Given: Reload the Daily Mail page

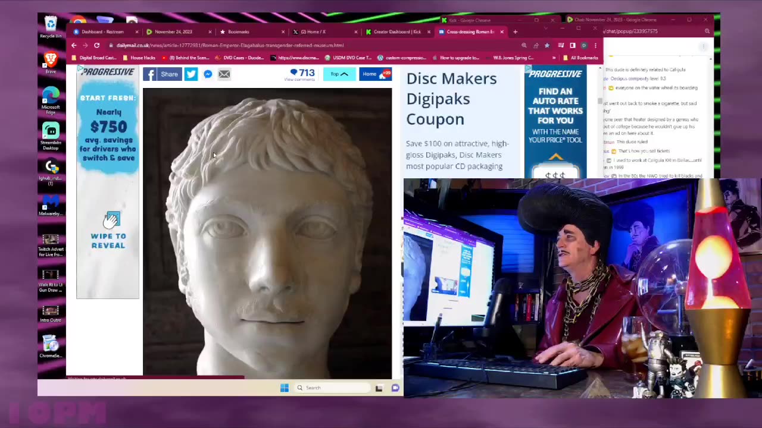Looking at the screenshot, I should 96,45.
